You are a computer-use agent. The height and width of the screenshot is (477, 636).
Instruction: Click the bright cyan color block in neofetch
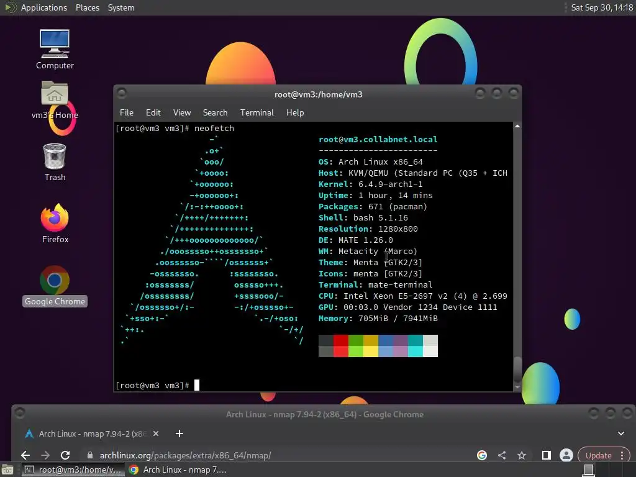coord(416,352)
